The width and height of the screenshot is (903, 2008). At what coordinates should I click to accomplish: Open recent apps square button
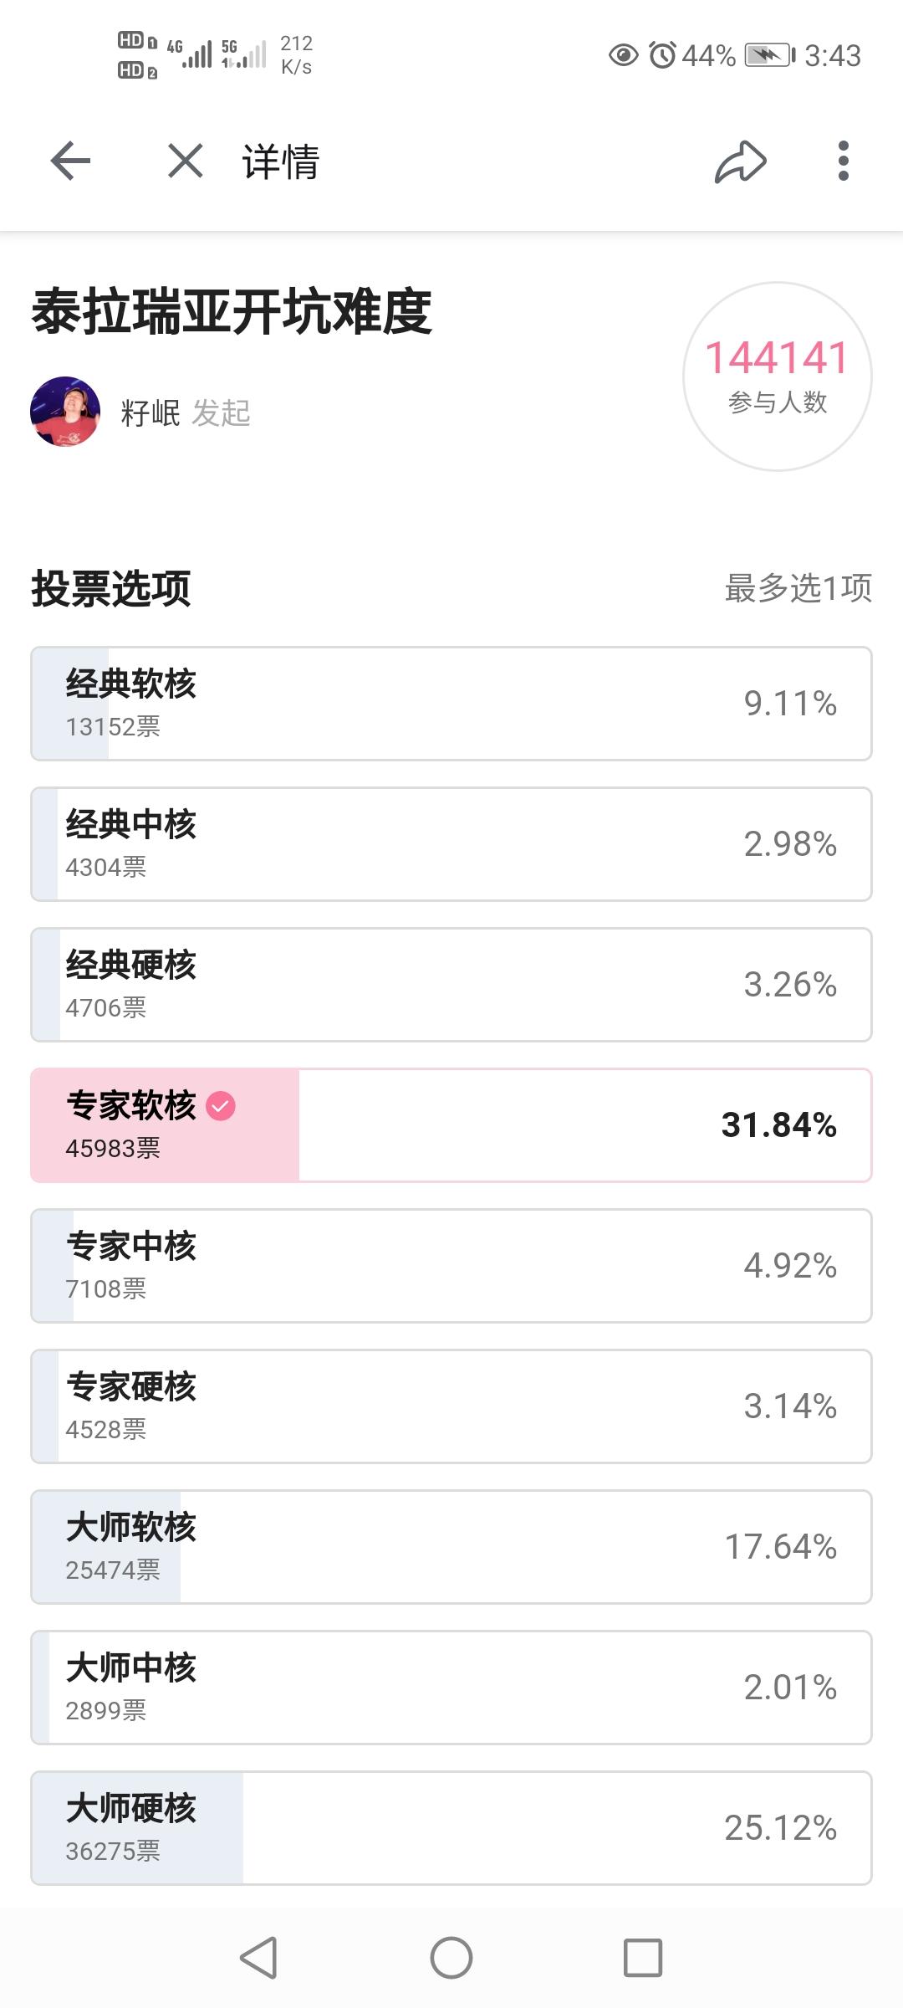[643, 1958]
